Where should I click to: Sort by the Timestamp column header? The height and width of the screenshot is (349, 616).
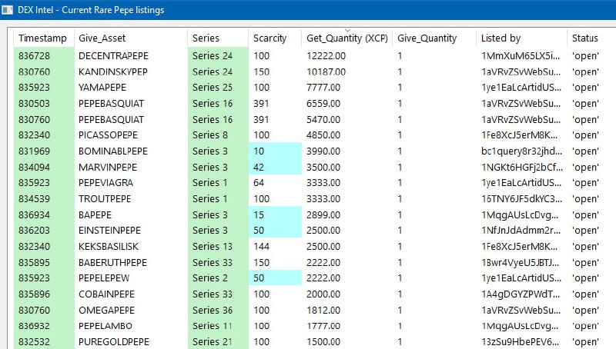point(44,38)
